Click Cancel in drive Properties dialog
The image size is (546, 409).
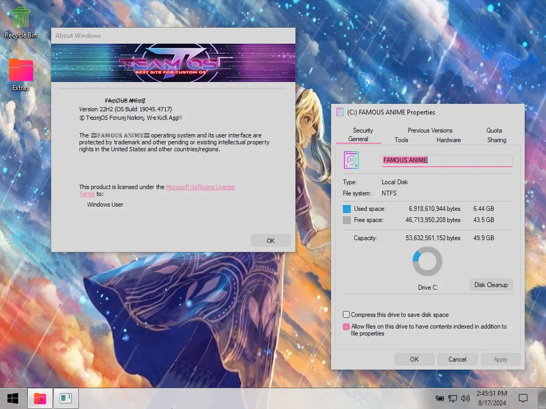(457, 359)
